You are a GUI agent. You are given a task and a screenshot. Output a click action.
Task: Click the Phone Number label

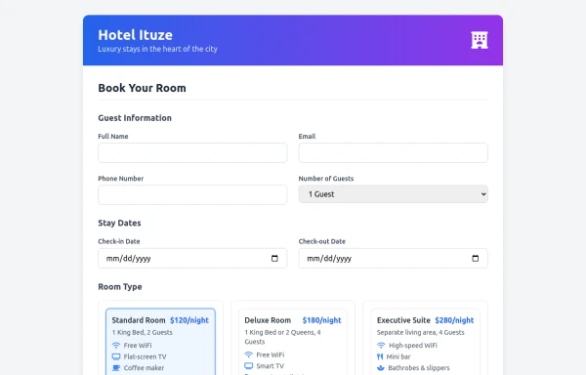tap(121, 179)
